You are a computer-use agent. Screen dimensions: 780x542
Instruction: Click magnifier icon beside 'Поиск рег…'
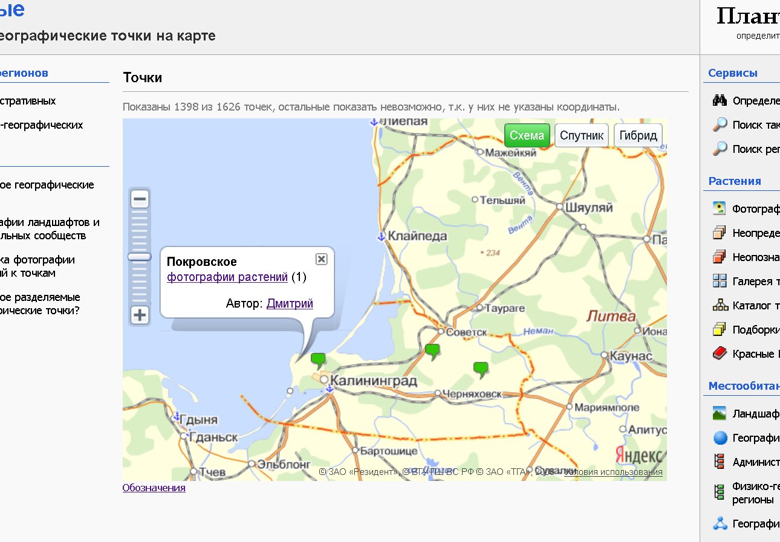point(720,149)
